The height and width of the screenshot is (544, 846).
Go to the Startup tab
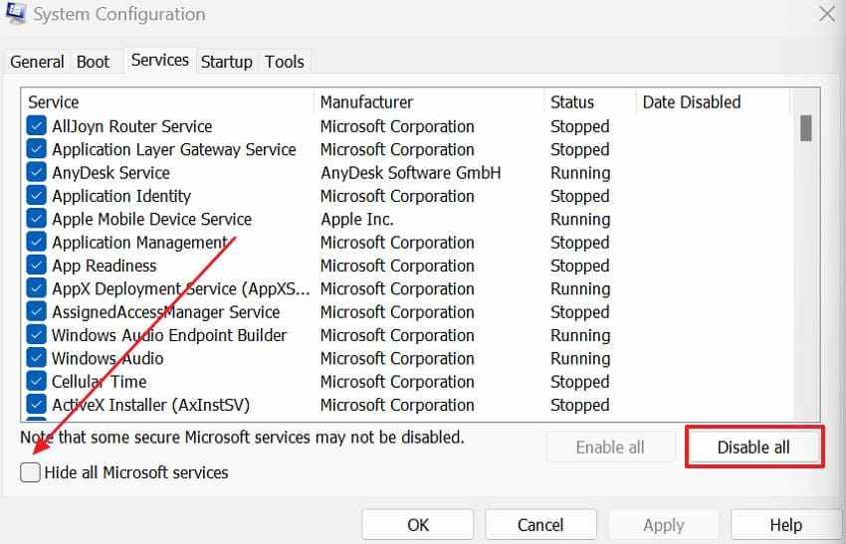click(x=227, y=62)
